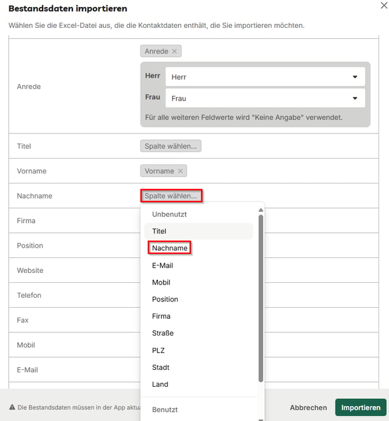
Task: Click the dropdown list scrollbar thumb
Action: pos(261,298)
